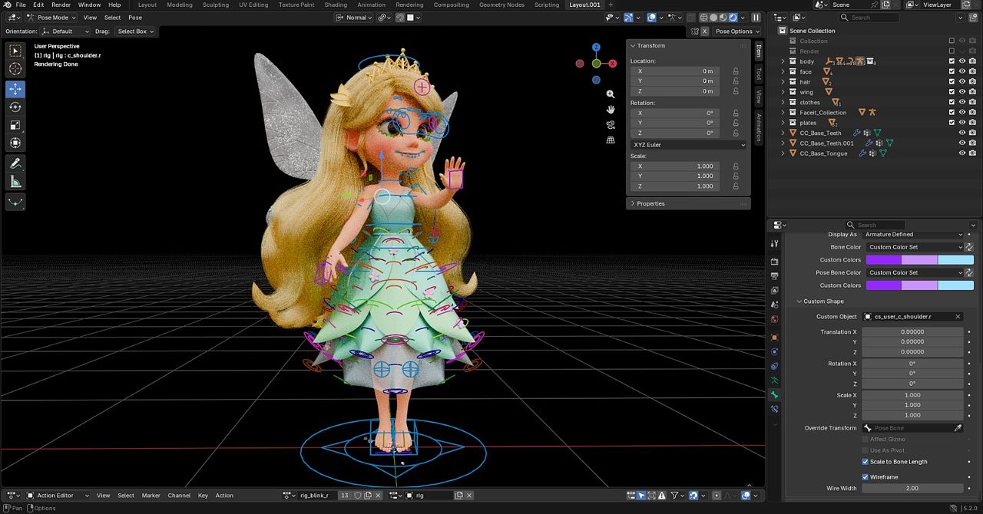Exclude the wing collection via checkbox
This screenshot has height=514, width=983.
coord(952,92)
